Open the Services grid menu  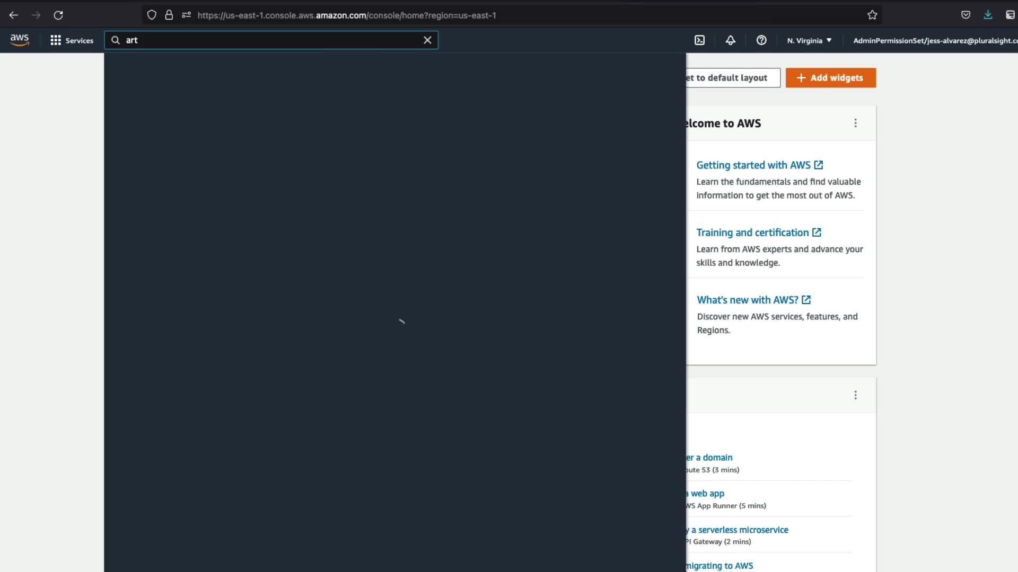click(x=72, y=40)
